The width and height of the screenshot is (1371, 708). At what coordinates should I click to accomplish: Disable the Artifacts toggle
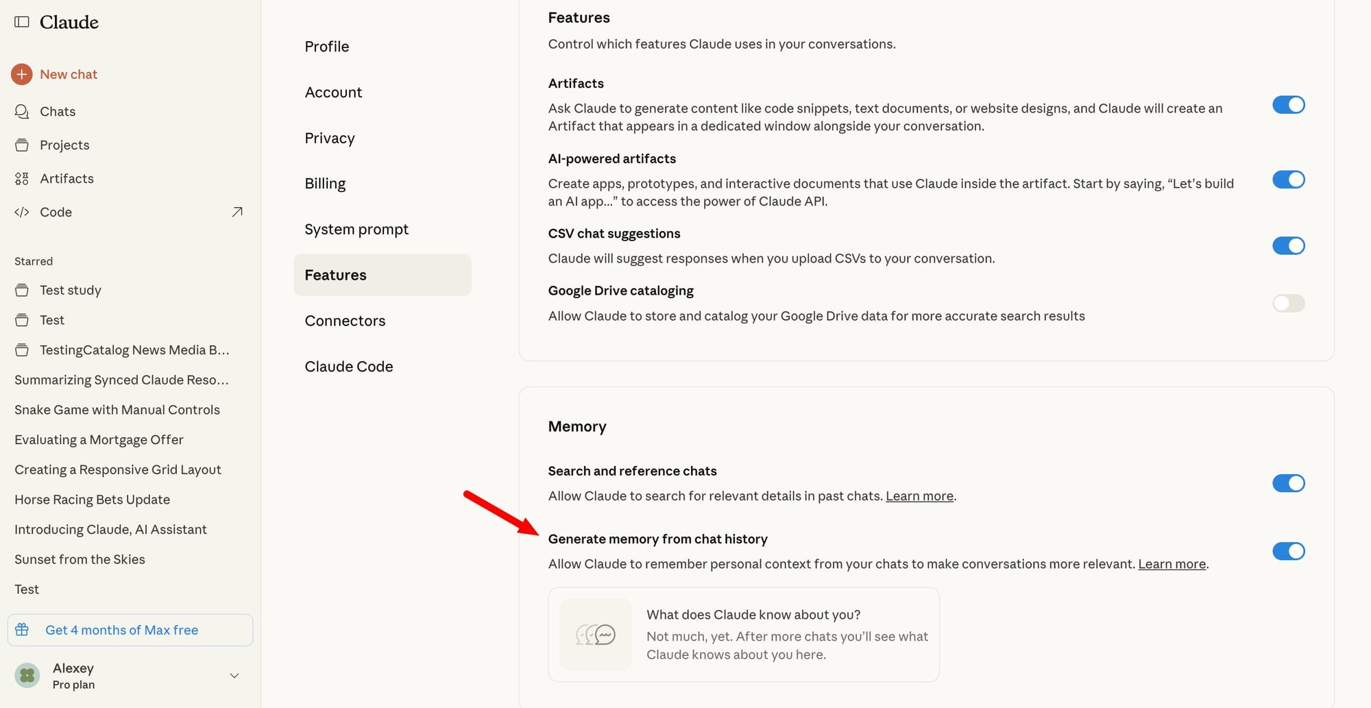coord(1288,105)
